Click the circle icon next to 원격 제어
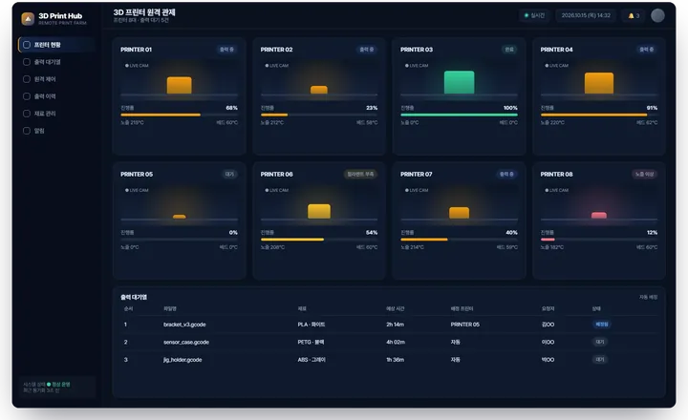The height and width of the screenshot is (420, 688). (x=27, y=79)
